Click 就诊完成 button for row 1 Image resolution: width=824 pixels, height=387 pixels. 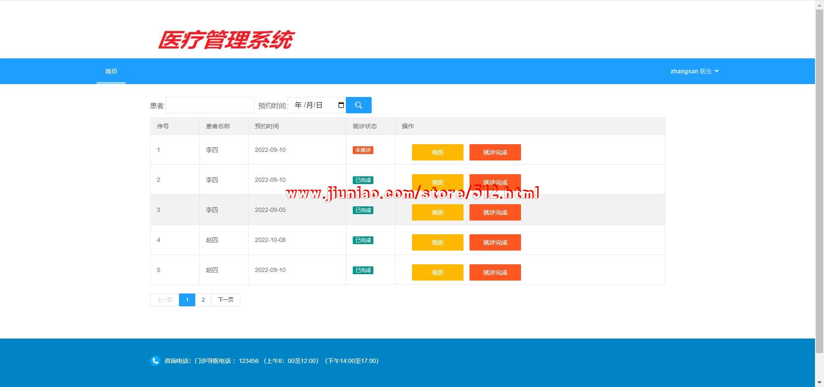pos(495,152)
